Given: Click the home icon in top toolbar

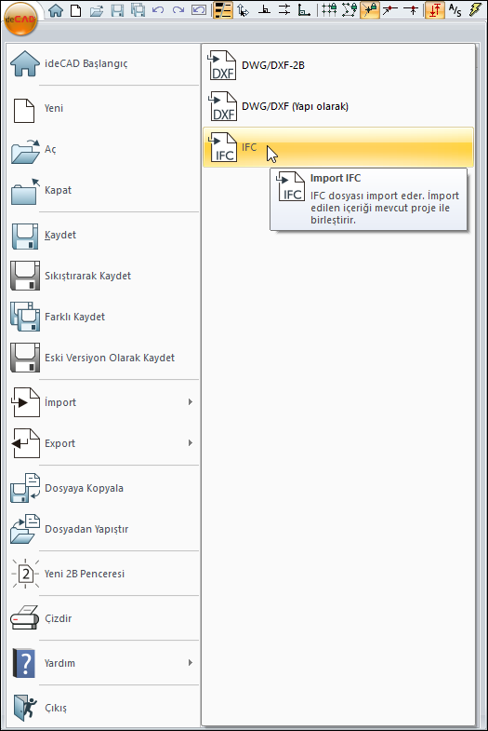Looking at the screenshot, I should point(56,10).
